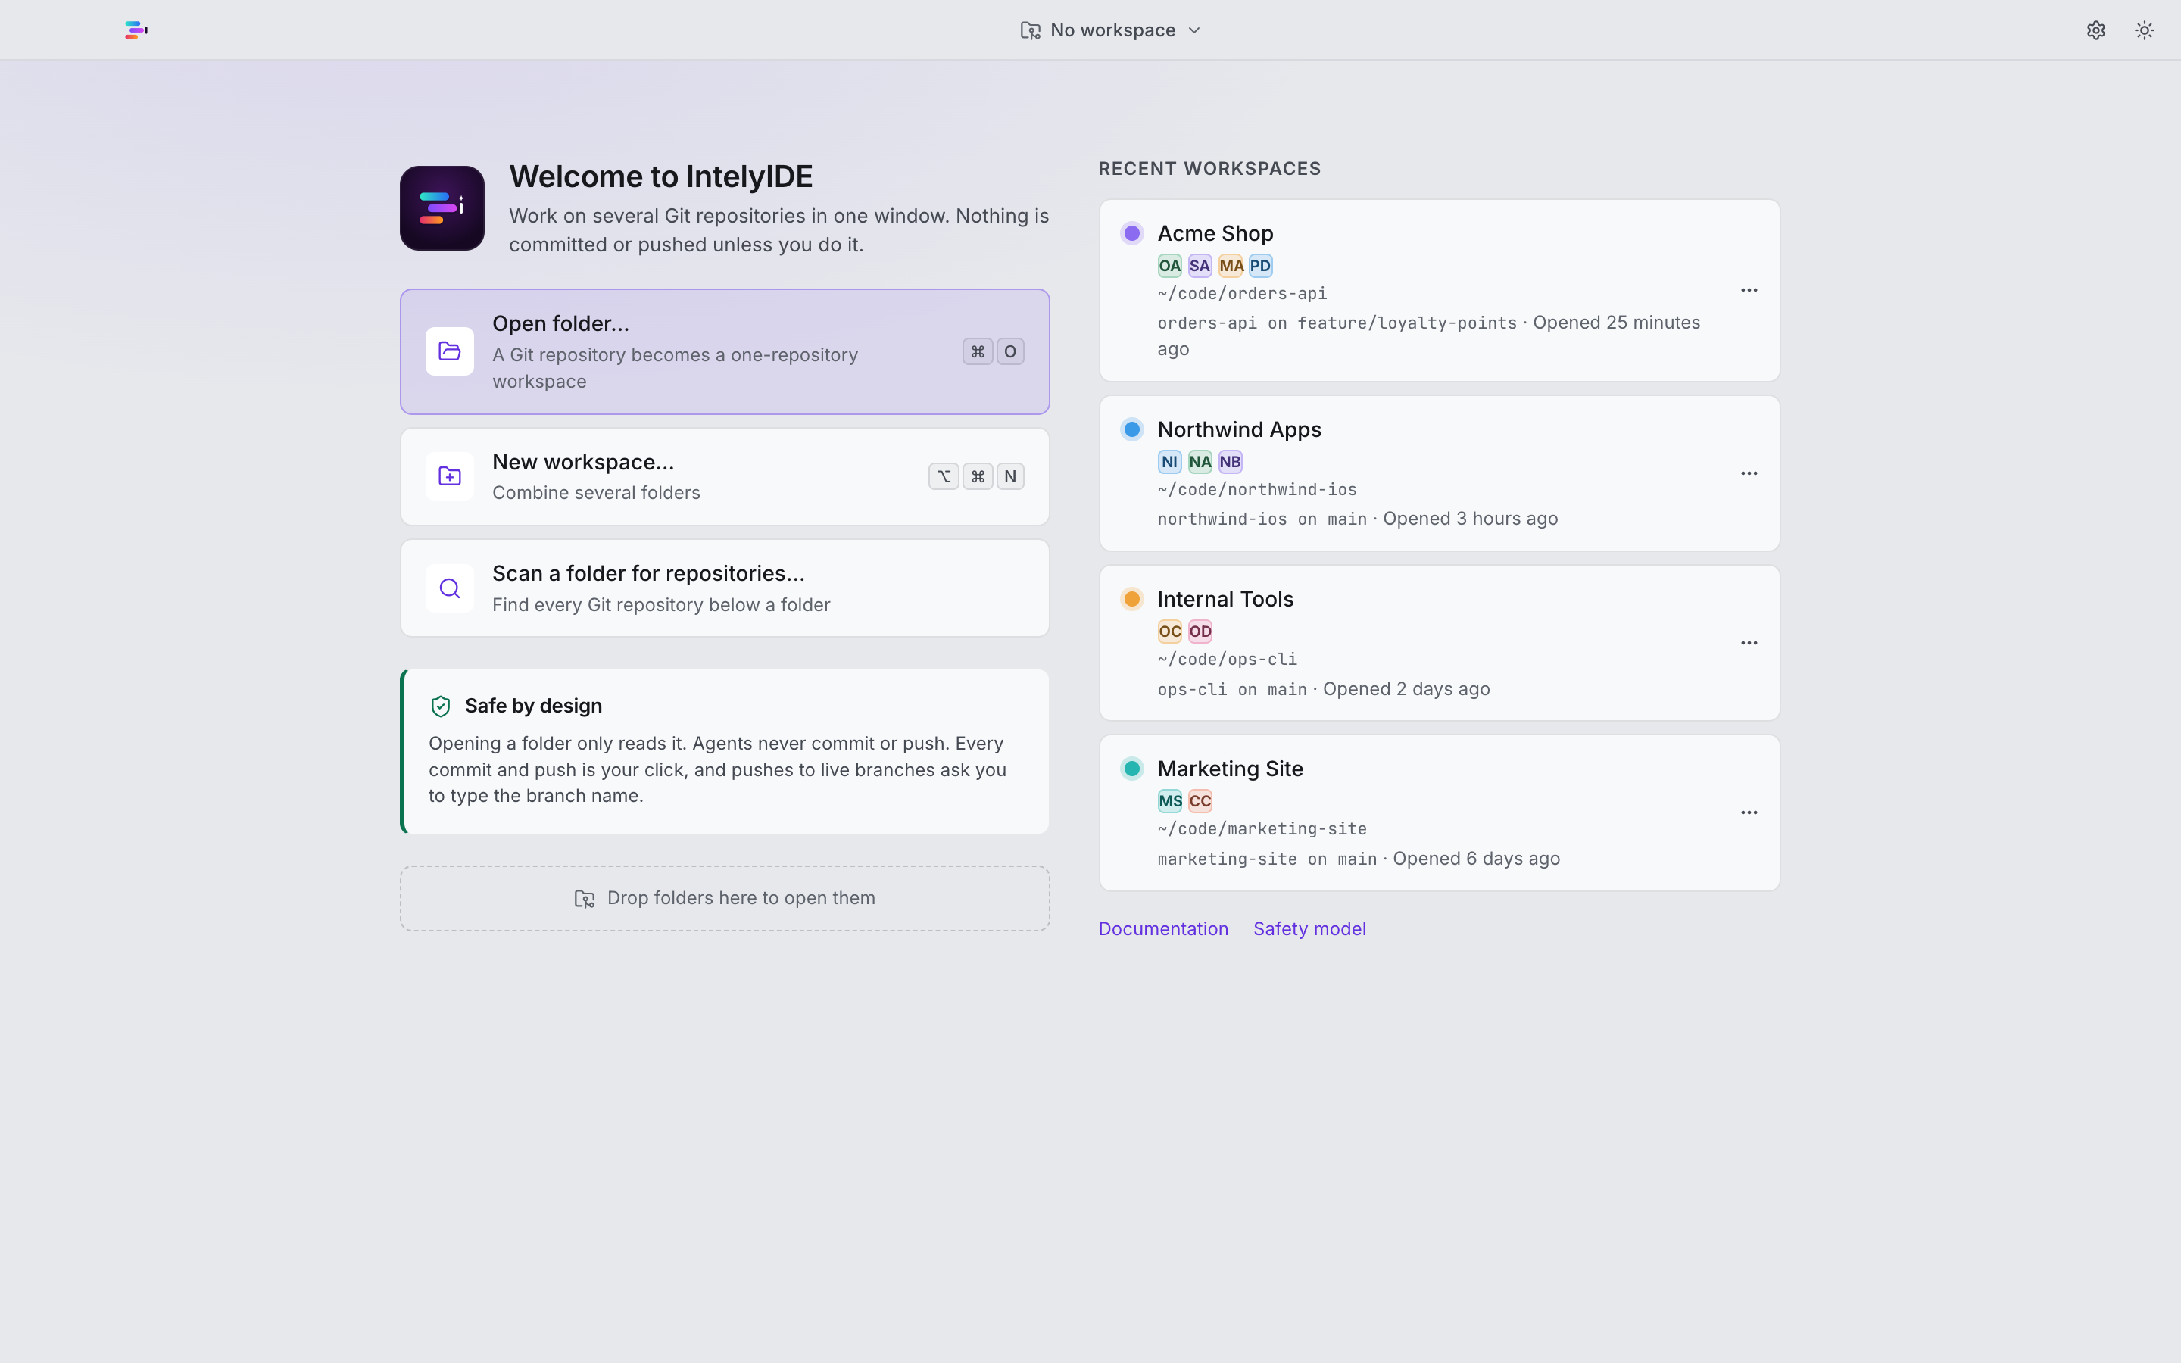Toggle the light/dark theme sun icon
The width and height of the screenshot is (2181, 1363).
point(2144,30)
